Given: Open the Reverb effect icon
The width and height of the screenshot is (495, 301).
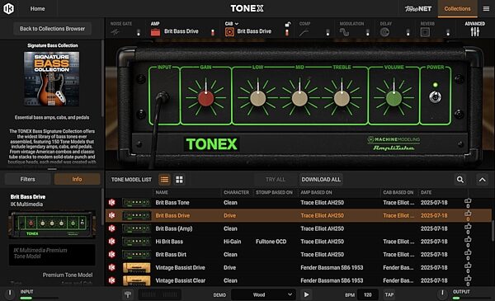Looking at the screenshot, I should coord(425,32).
